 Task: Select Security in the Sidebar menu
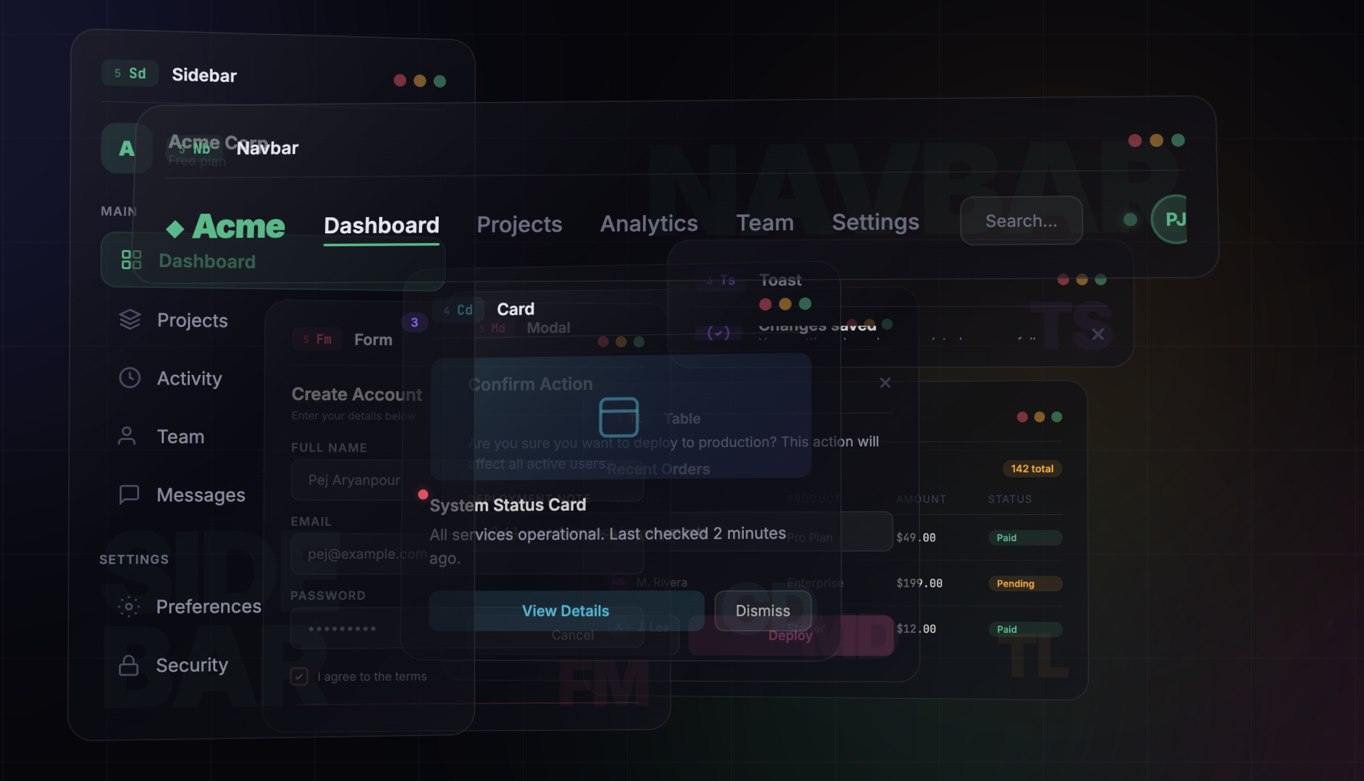click(x=192, y=665)
